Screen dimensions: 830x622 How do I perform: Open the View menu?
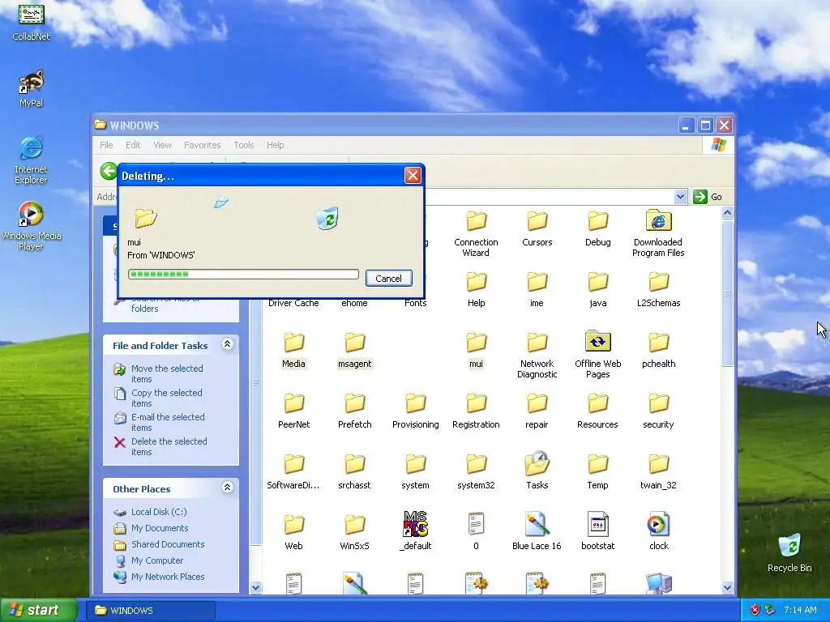[x=162, y=145]
